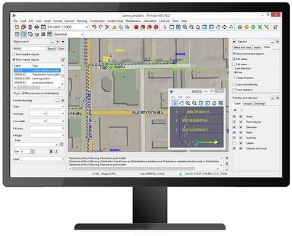Click the Clear button in Object search
The image size is (292, 236).
tap(61, 49)
